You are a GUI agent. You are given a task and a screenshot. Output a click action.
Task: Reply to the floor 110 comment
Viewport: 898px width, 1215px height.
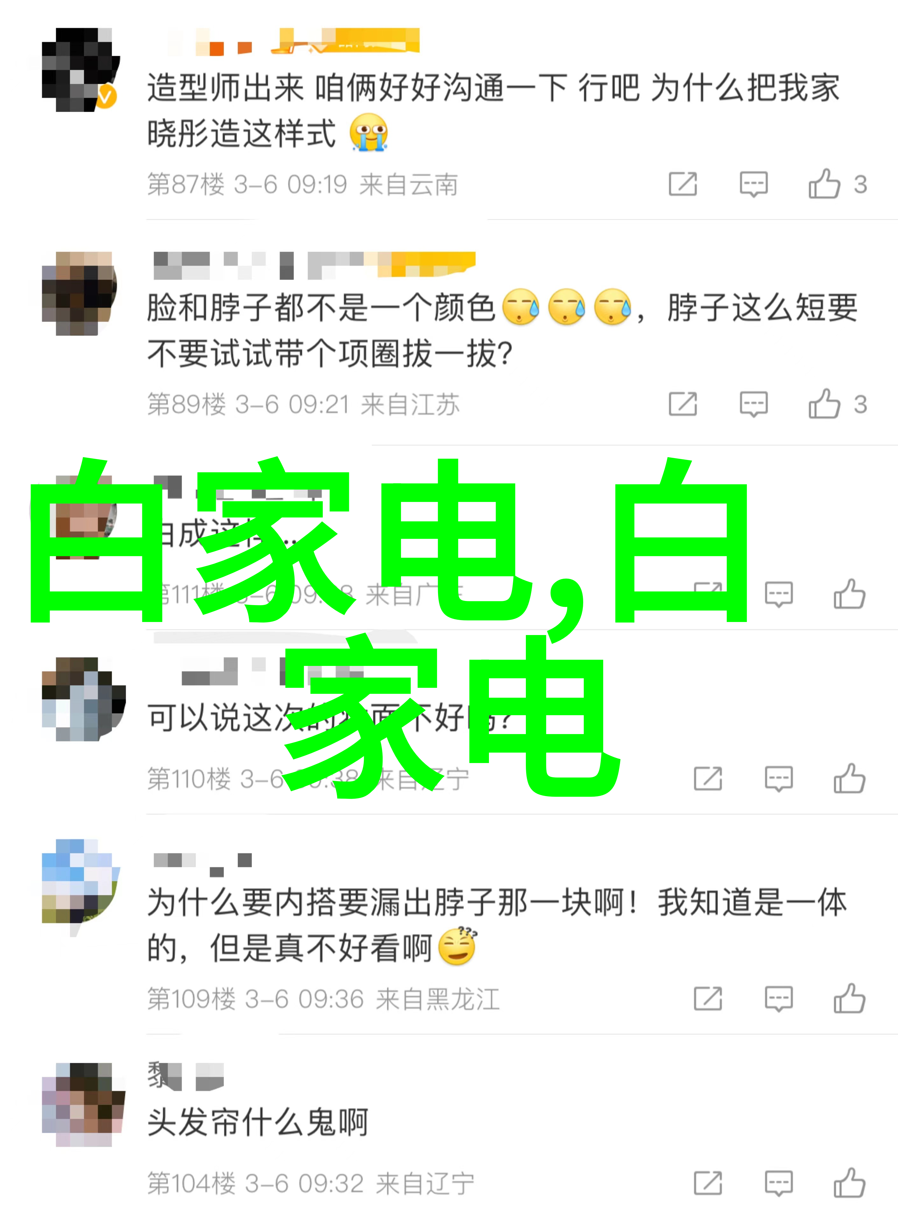click(x=778, y=779)
